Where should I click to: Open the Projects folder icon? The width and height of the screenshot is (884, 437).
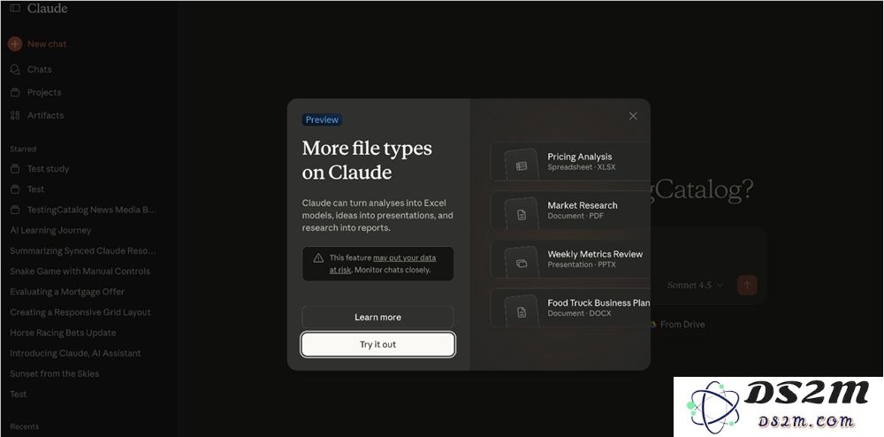coord(15,92)
